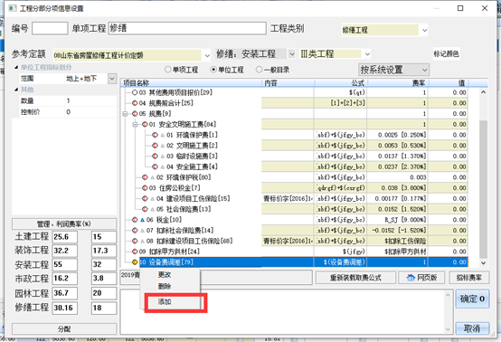Click the blue triangle marker beside 税金[10]

143,220
